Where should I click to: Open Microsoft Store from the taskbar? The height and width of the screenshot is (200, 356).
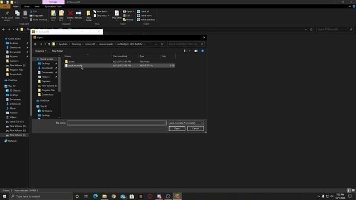pyautogui.click(x=132, y=196)
